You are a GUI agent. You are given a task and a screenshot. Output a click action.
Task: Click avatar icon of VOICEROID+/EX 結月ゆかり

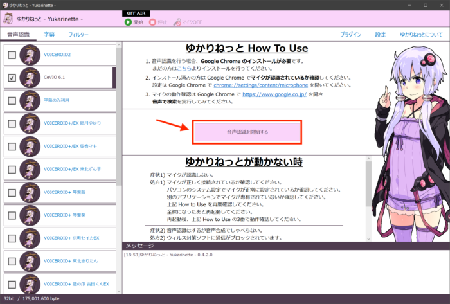tap(30, 123)
